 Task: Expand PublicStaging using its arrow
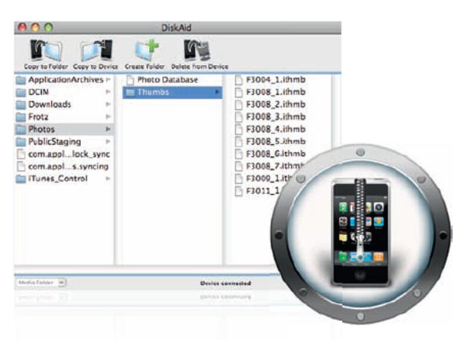(x=108, y=141)
